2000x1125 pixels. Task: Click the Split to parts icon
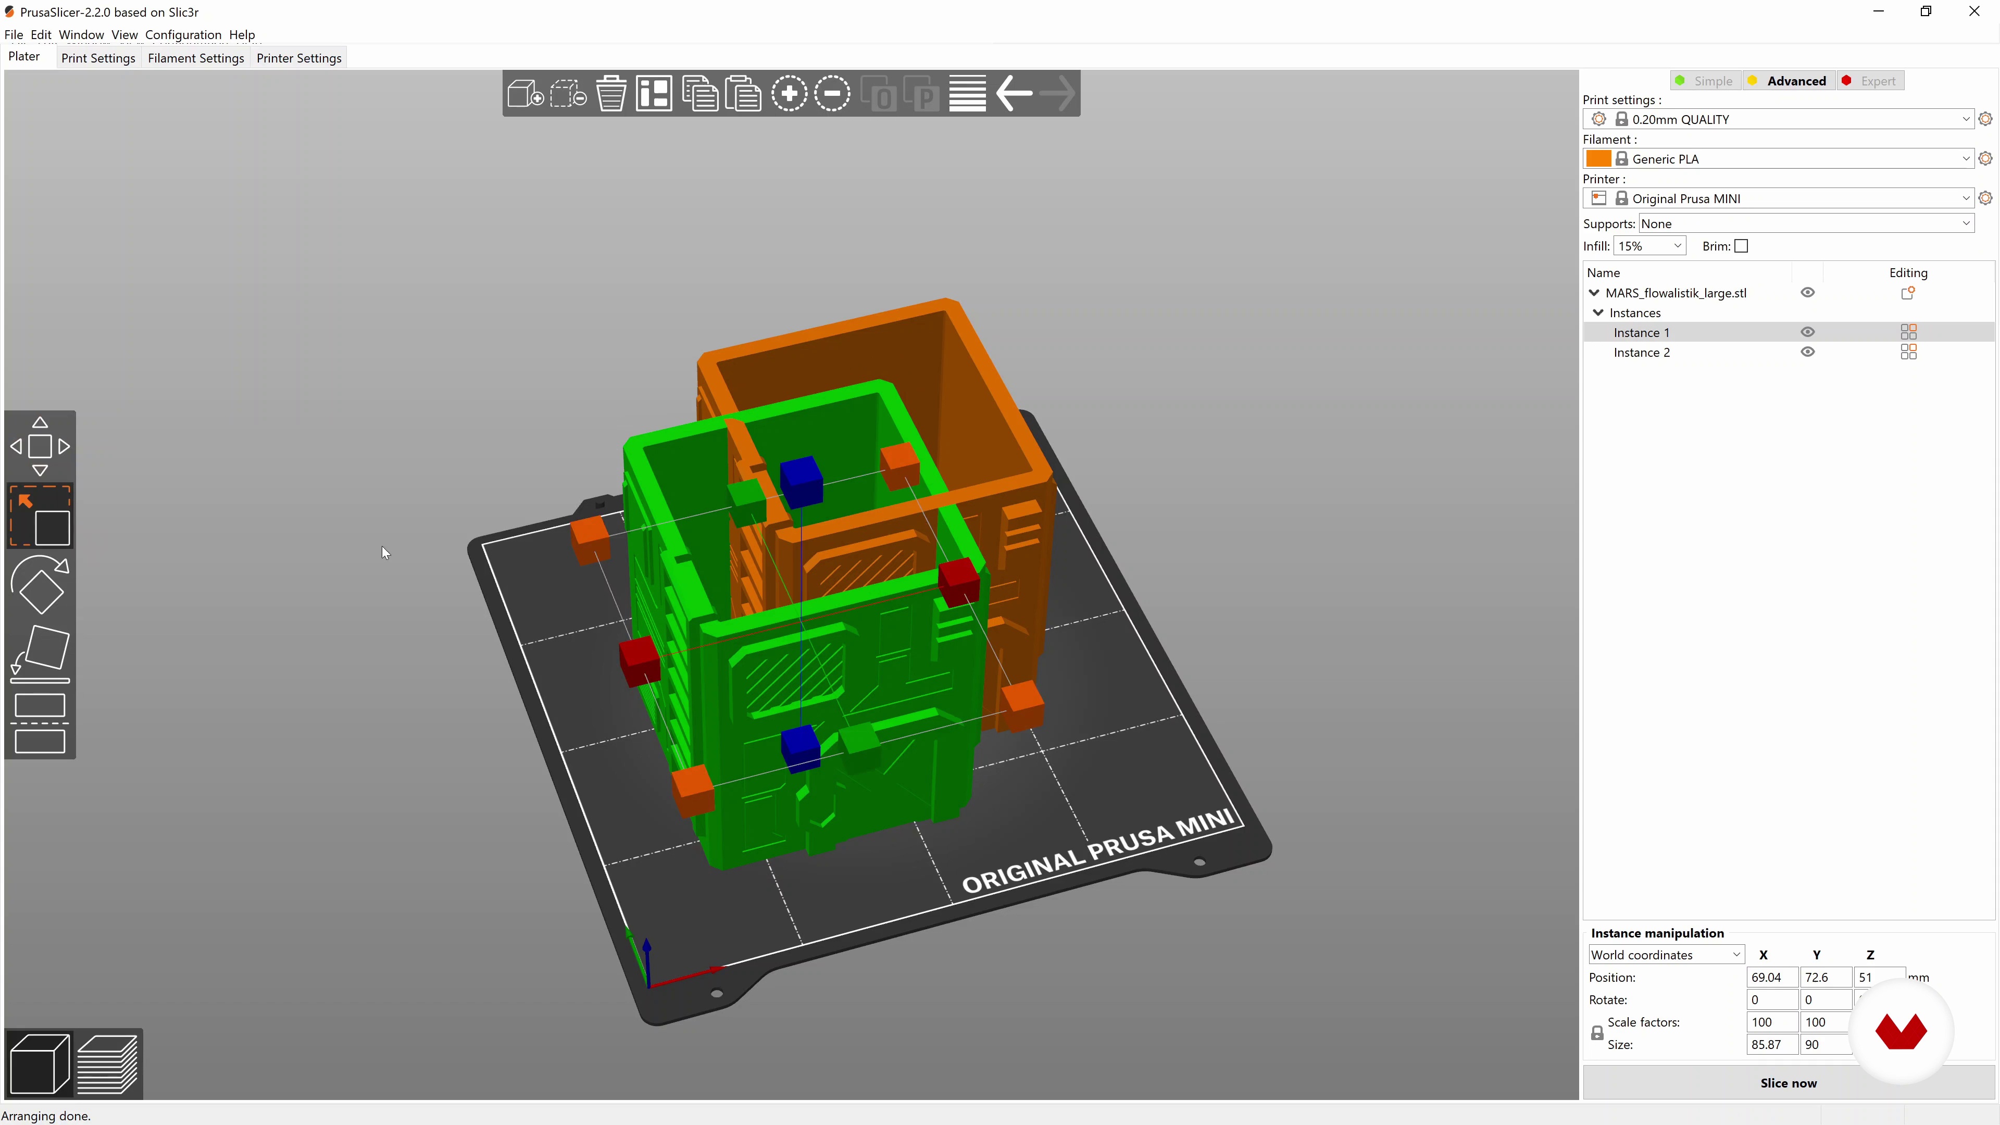922,94
